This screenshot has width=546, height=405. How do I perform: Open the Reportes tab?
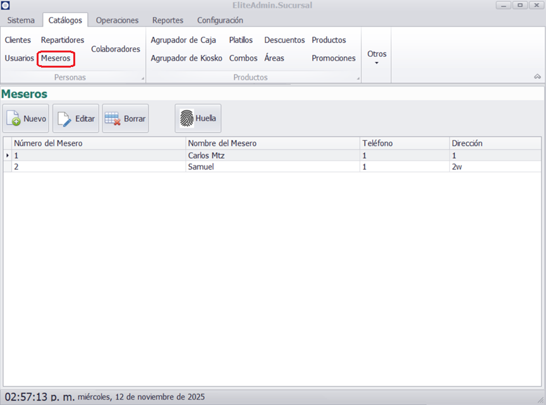click(167, 20)
